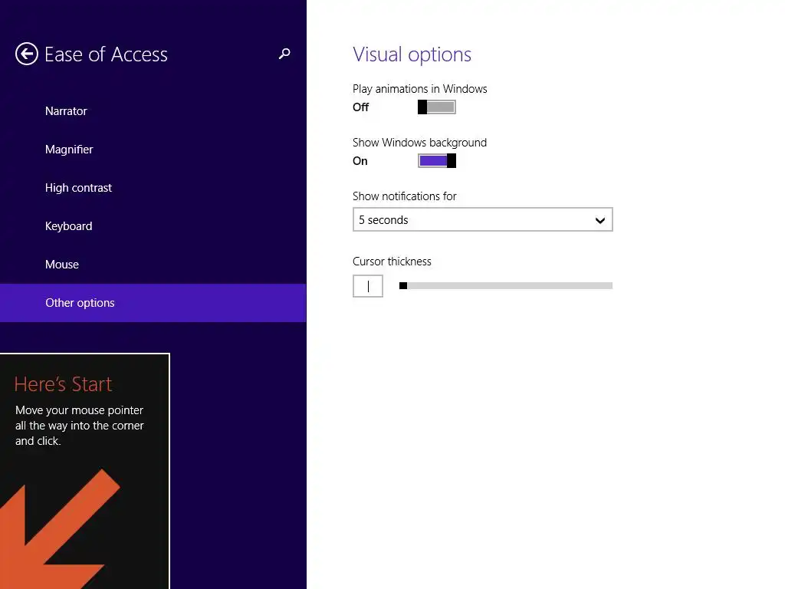Click the Cursor thickness slider track
This screenshot has height=589, width=785.
[506, 286]
